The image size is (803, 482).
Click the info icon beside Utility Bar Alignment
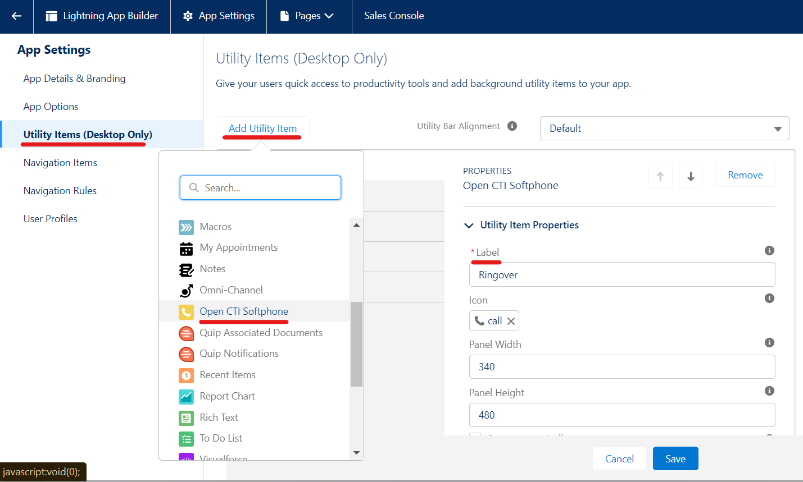tap(512, 126)
